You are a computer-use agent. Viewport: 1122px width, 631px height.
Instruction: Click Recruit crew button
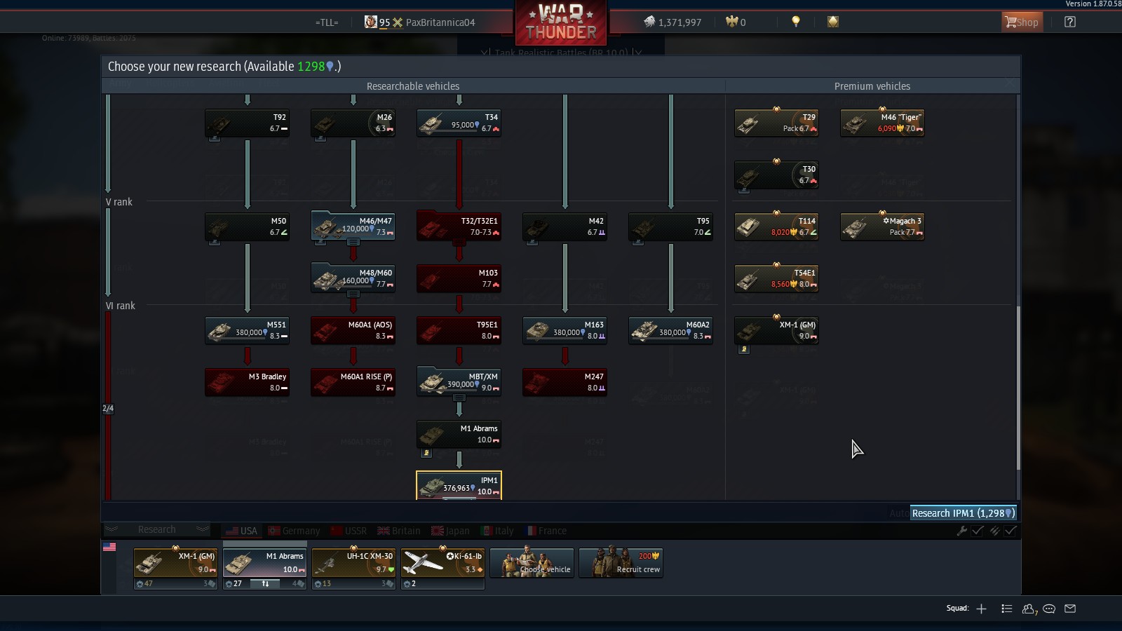(x=621, y=562)
